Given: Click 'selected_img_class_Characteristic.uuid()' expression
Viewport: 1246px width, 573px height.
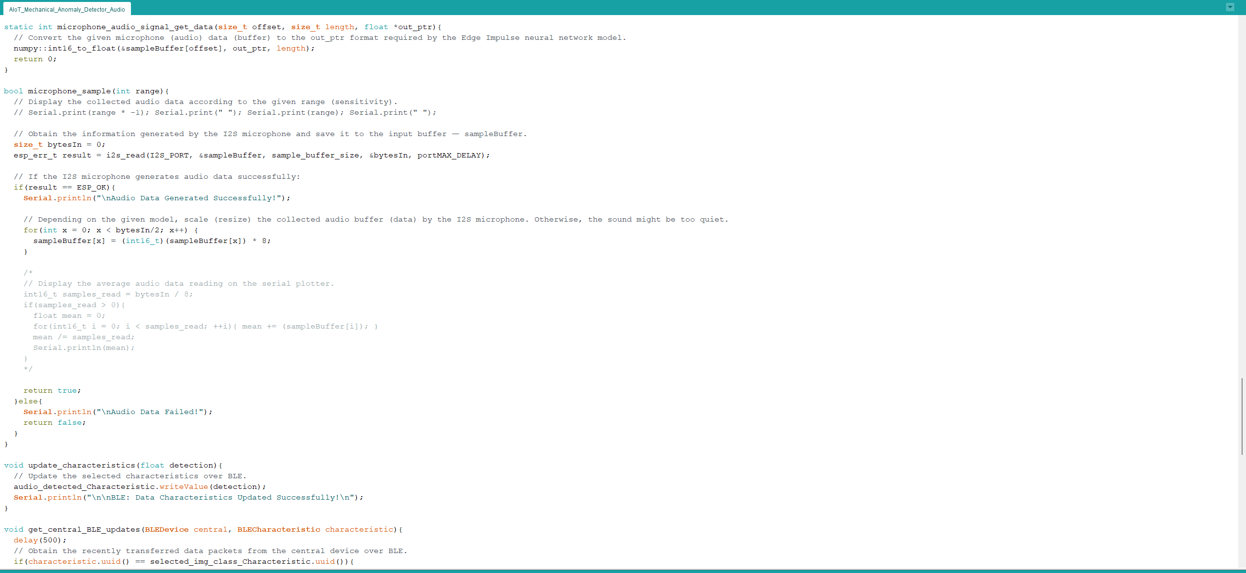Looking at the screenshot, I should click(247, 562).
